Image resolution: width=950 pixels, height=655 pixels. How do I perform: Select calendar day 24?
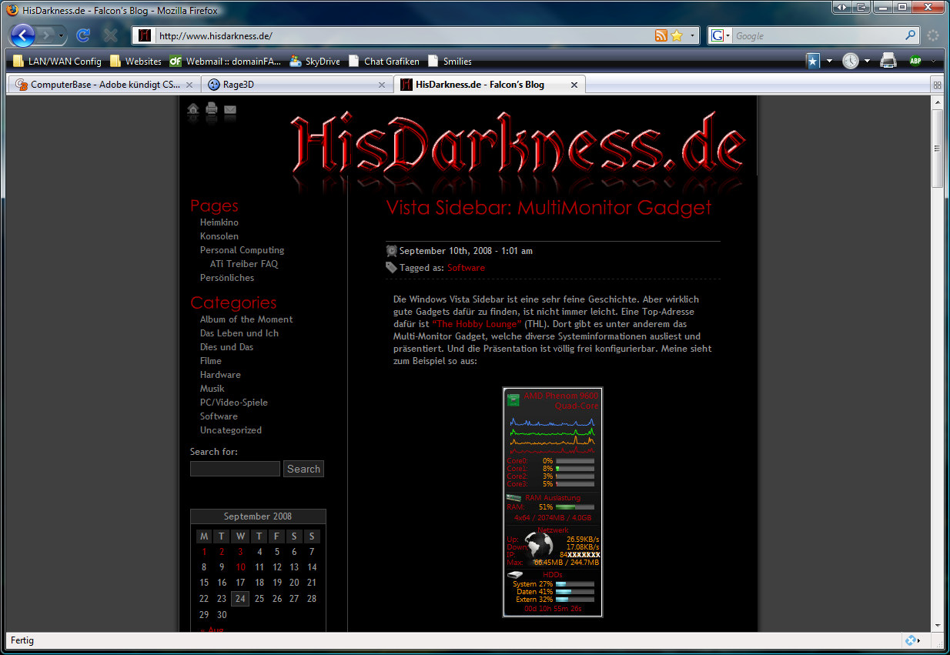[240, 599]
